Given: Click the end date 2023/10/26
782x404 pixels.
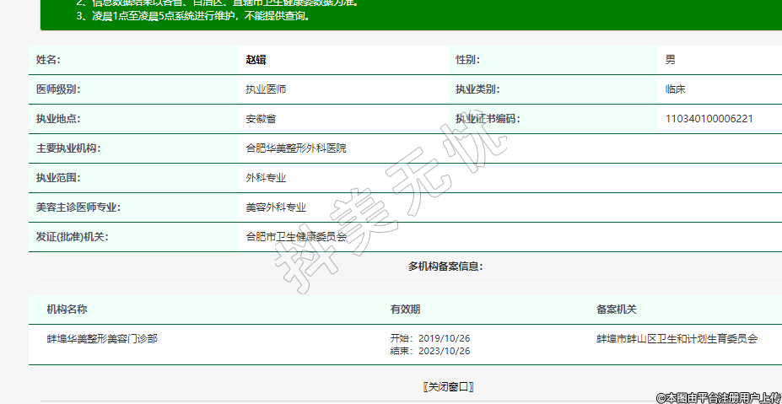Looking at the screenshot, I should (x=444, y=351).
